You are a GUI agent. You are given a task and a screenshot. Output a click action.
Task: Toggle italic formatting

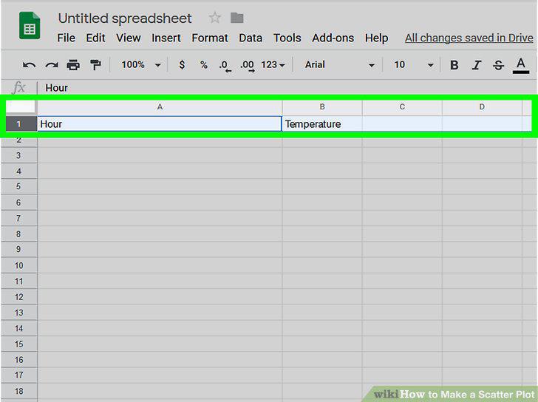click(x=476, y=65)
